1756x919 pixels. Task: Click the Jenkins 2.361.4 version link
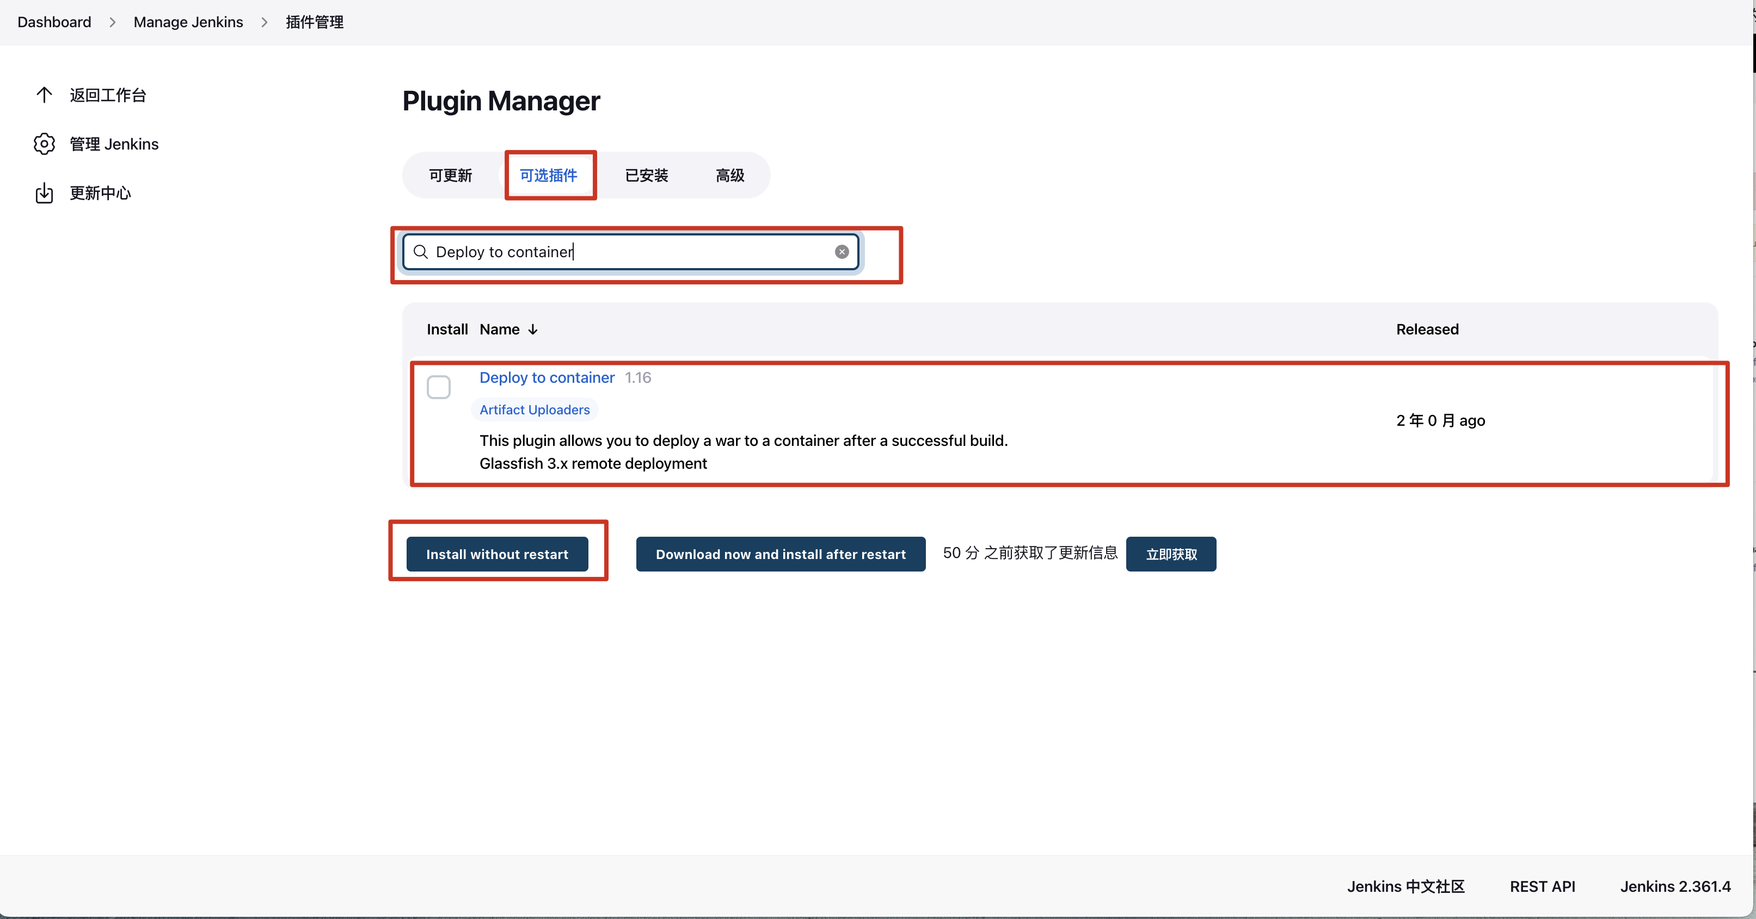pyautogui.click(x=1675, y=886)
